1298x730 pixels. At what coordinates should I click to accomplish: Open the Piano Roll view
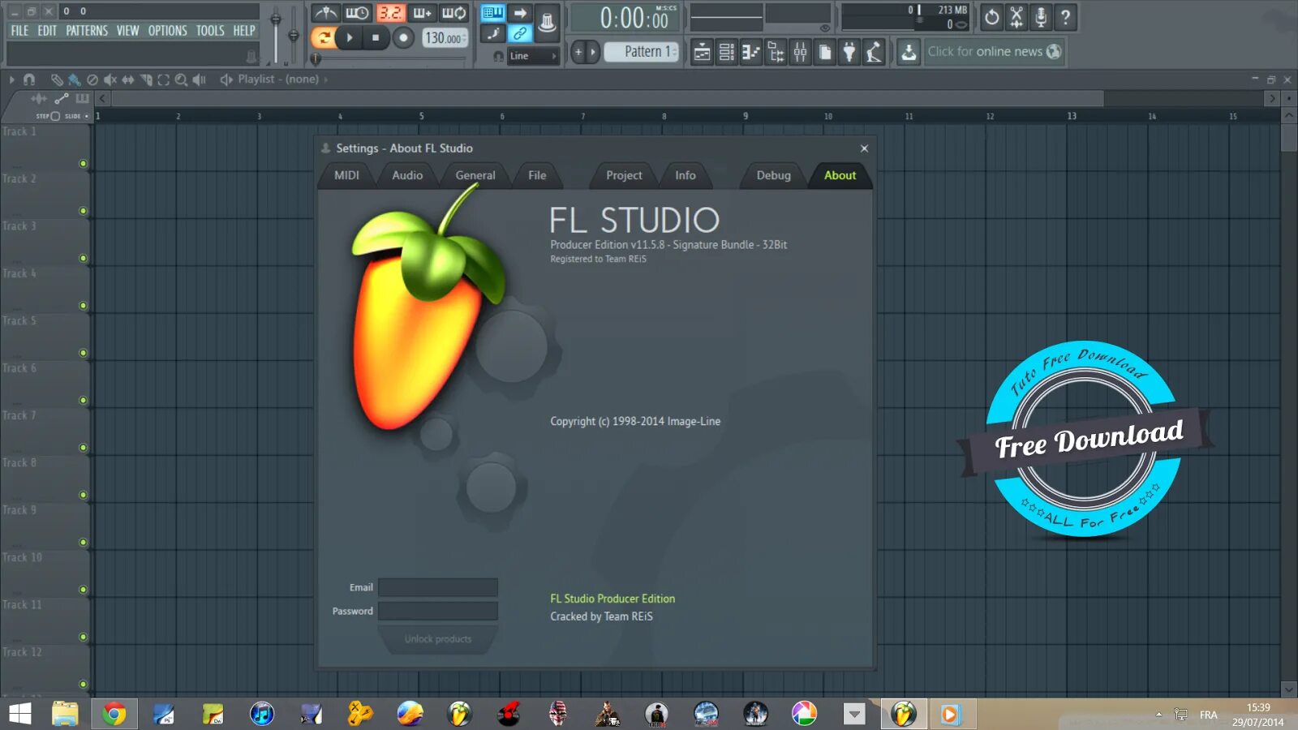751,53
